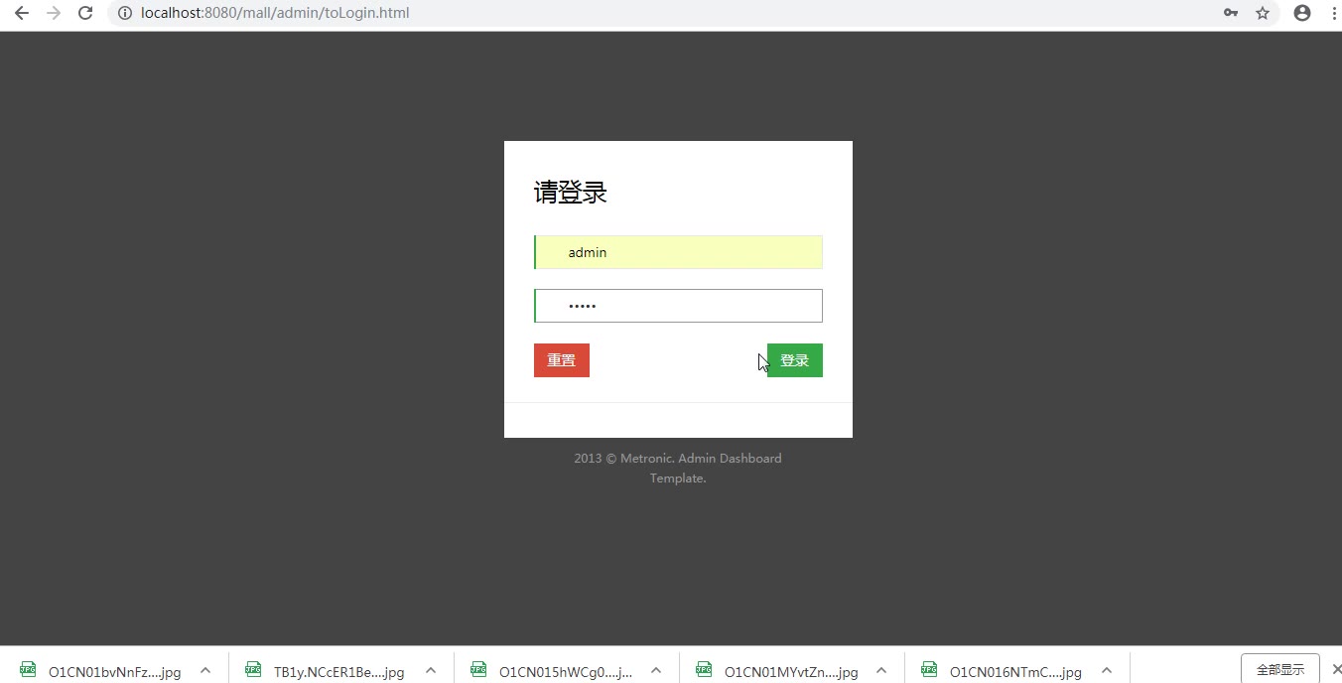Viewport: 1342px width, 683px height.
Task: Click the Metronic Admin Dashboard footer text
Action: point(678,469)
